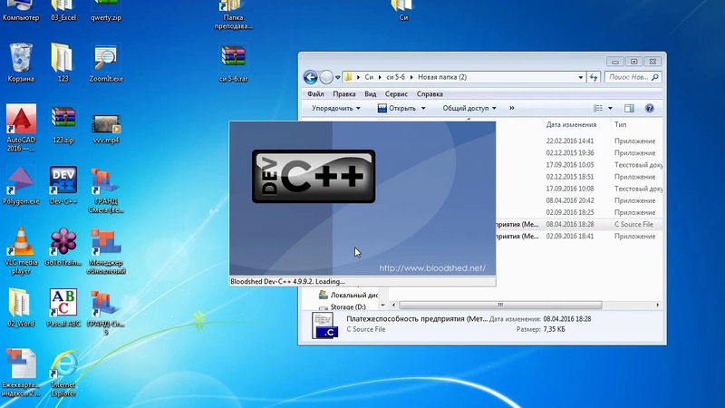Select the 03_Excel folder icon
725x408 pixels.
tap(63, 10)
